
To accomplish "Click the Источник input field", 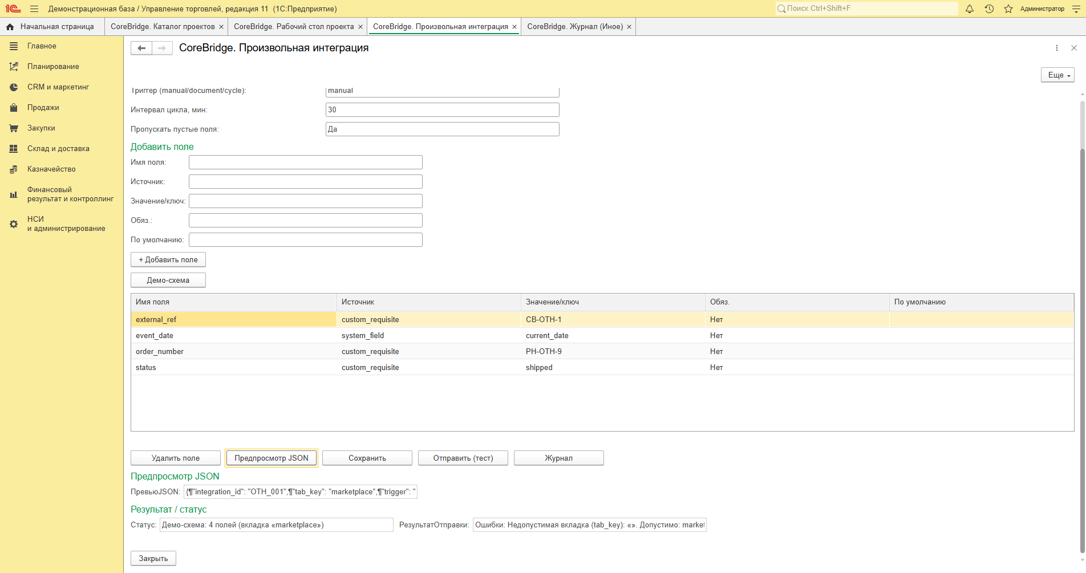I will tap(306, 182).
